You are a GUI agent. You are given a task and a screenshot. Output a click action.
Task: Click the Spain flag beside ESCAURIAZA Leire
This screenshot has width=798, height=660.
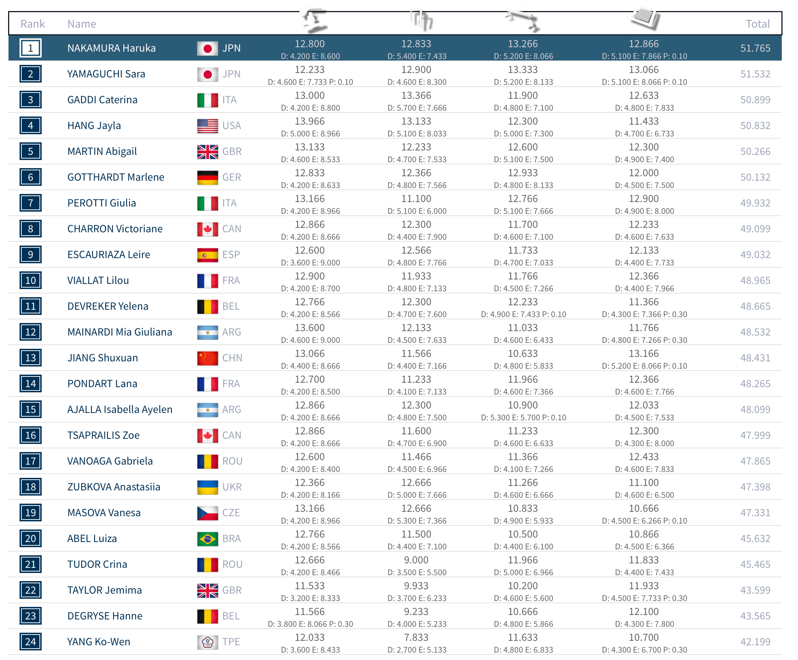208,255
